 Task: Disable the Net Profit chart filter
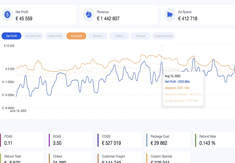click(11, 36)
